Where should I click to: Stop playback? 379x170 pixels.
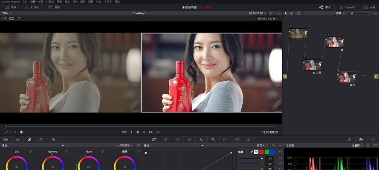pos(138,132)
